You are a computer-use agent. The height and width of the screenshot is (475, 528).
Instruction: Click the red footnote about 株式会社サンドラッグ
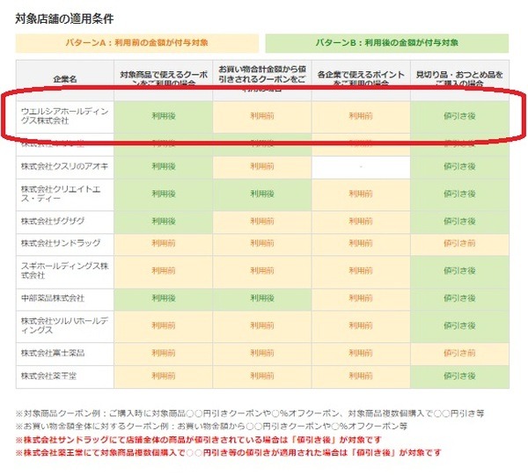click(199, 440)
